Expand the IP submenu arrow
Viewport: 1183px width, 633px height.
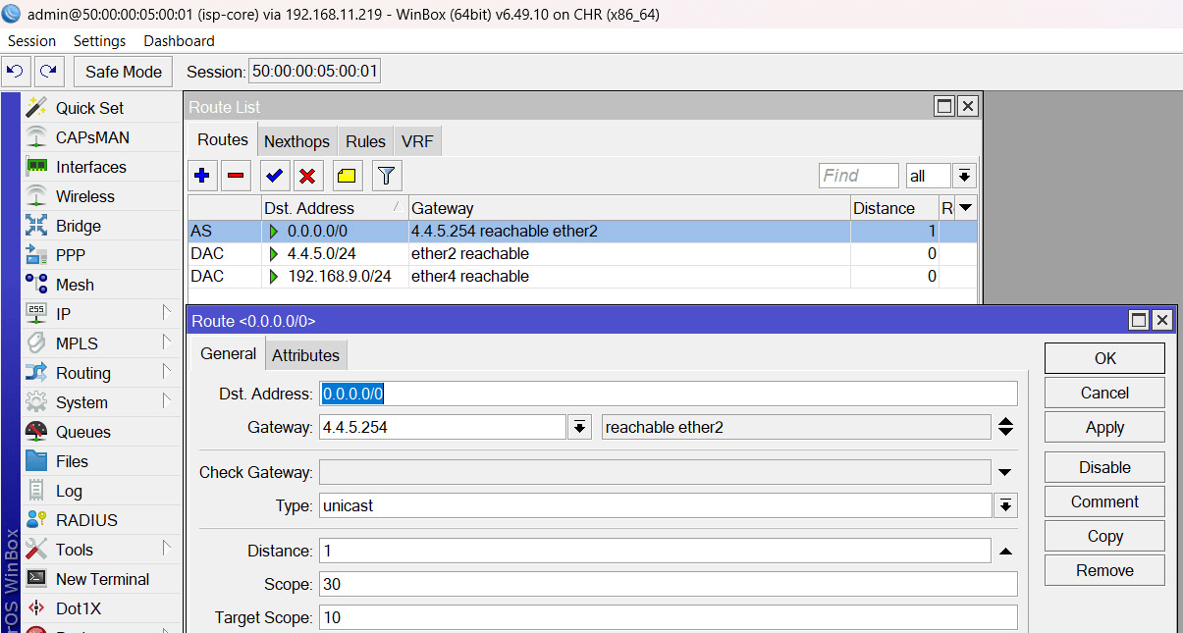click(166, 313)
